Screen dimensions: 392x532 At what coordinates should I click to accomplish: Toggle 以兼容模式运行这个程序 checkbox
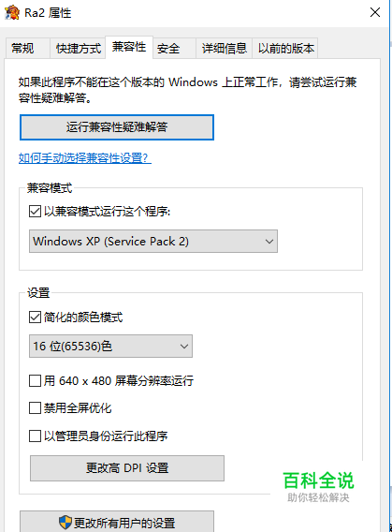click(35, 212)
